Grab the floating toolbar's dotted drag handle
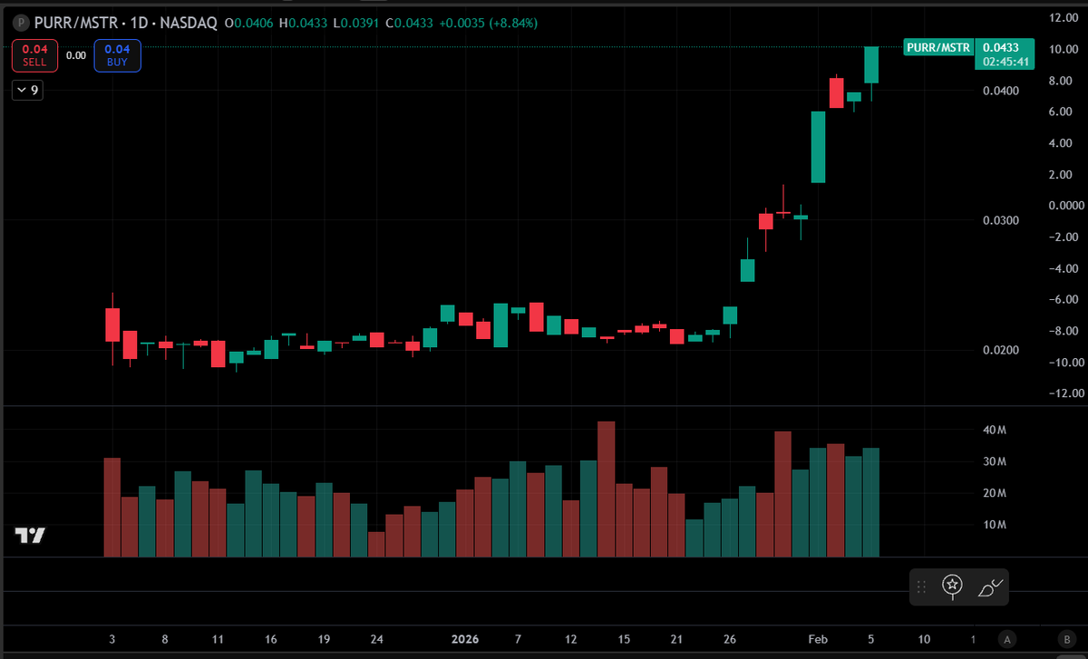 click(x=921, y=587)
